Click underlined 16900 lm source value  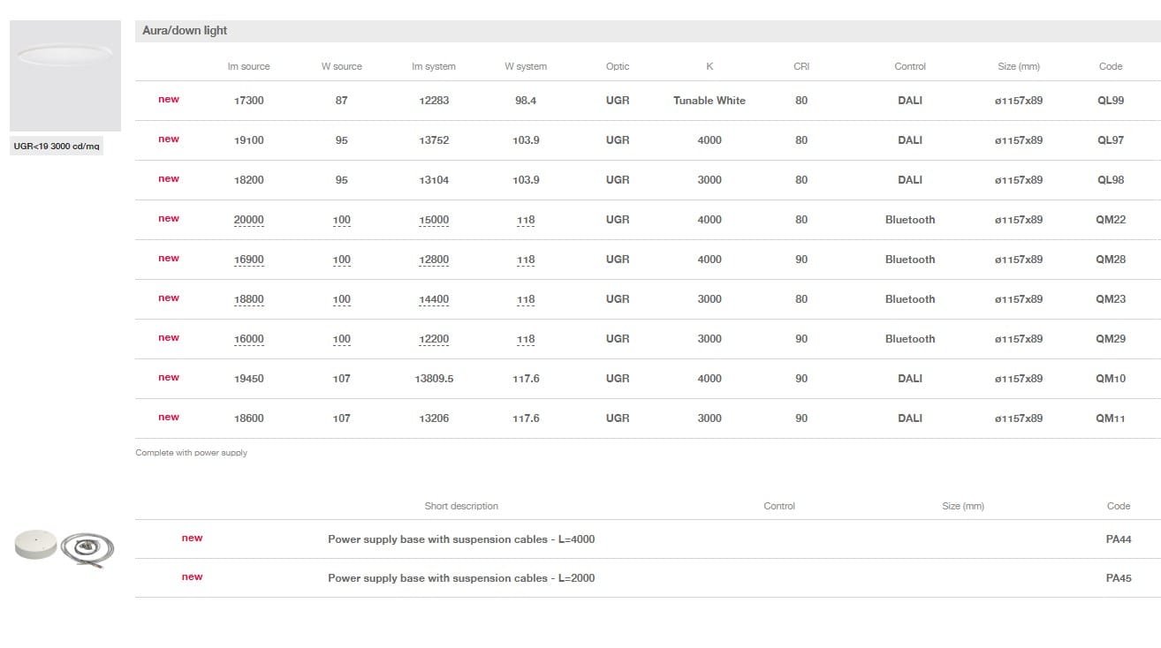tap(248, 260)
